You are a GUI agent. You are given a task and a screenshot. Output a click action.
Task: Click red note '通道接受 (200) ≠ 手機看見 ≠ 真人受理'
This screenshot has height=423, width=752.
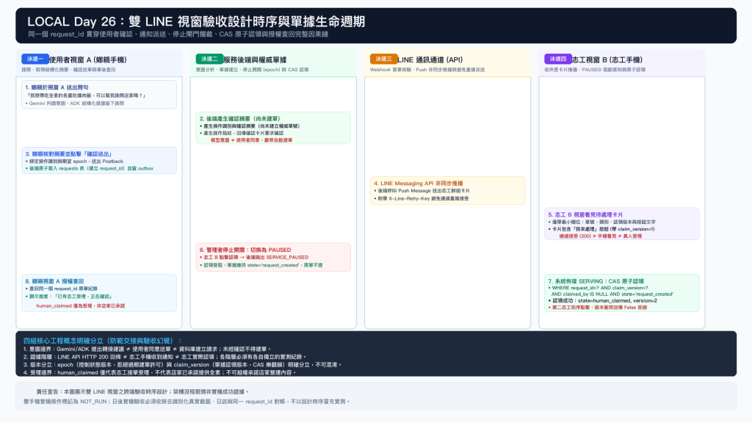[601, 236]
